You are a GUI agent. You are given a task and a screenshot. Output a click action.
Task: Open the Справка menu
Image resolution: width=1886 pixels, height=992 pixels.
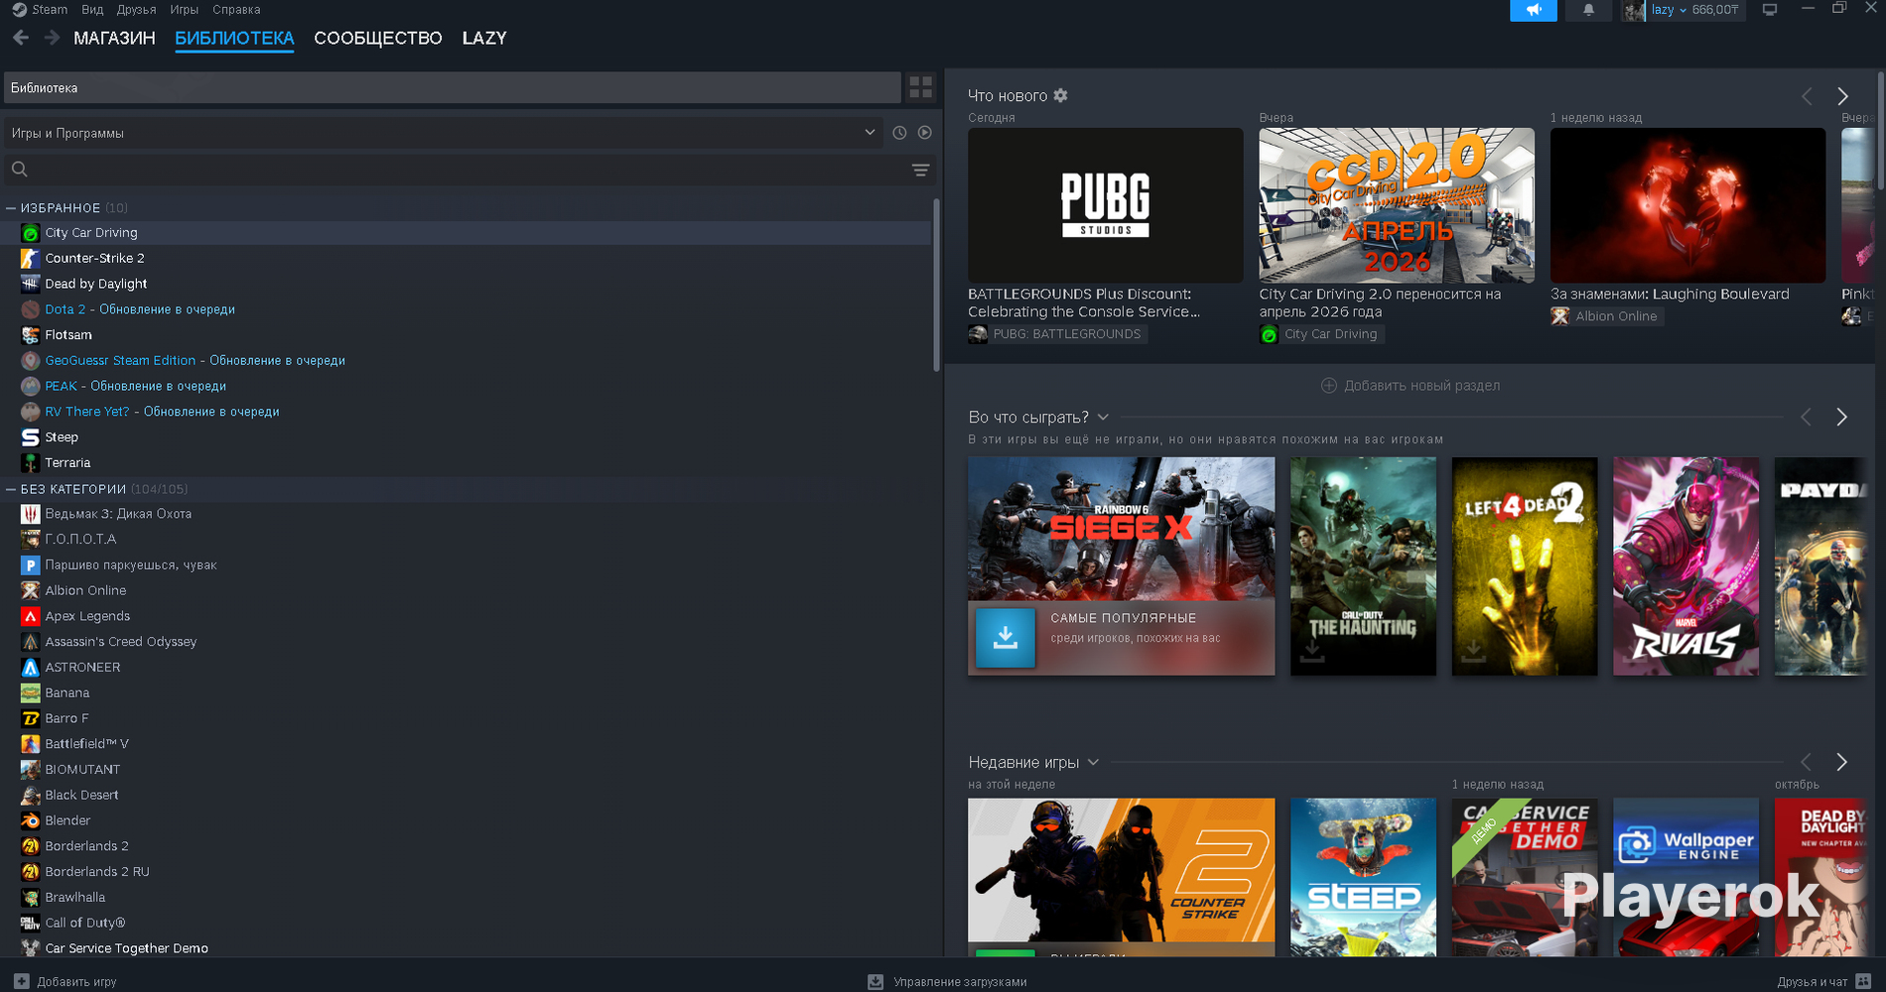236,9
